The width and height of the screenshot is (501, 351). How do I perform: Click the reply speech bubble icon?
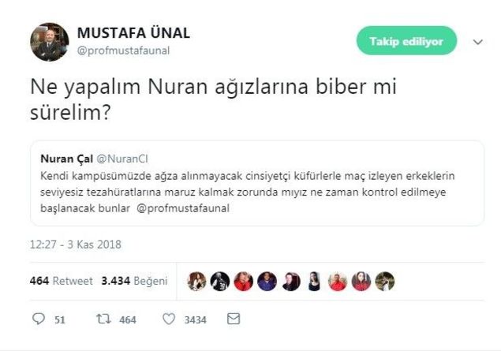[38, 319]
